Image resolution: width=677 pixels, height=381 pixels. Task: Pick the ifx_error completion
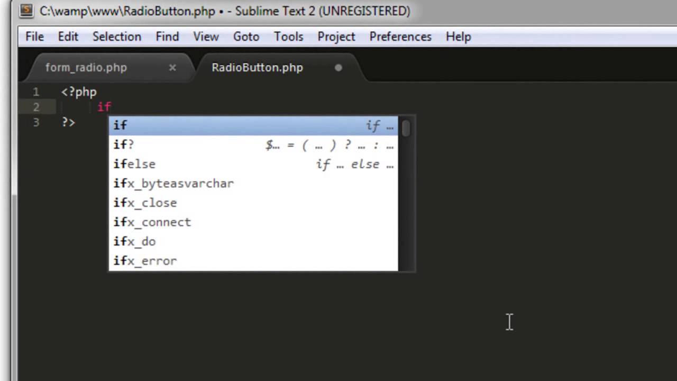(x=253, y=261)
